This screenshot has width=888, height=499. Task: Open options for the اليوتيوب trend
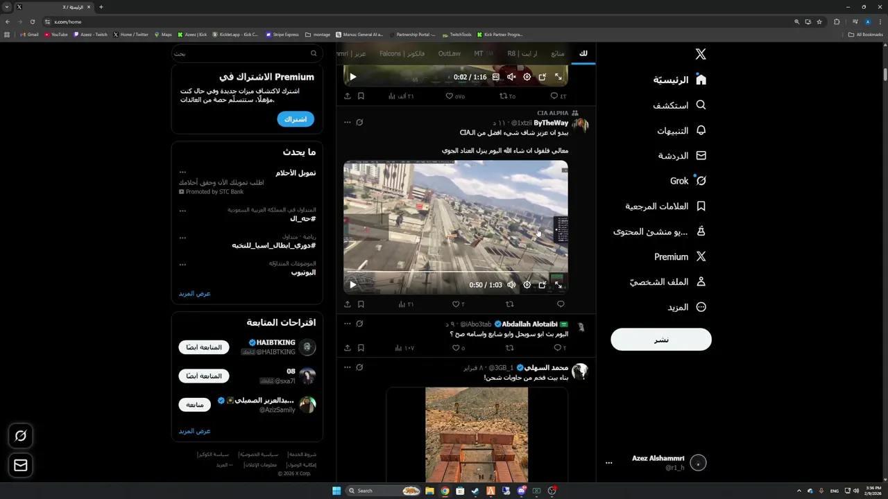click(x=182, y=264)
